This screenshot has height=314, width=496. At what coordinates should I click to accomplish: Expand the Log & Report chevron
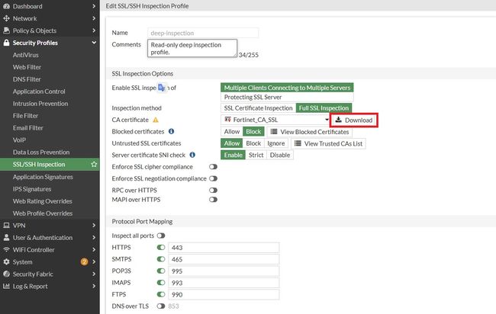94,286
